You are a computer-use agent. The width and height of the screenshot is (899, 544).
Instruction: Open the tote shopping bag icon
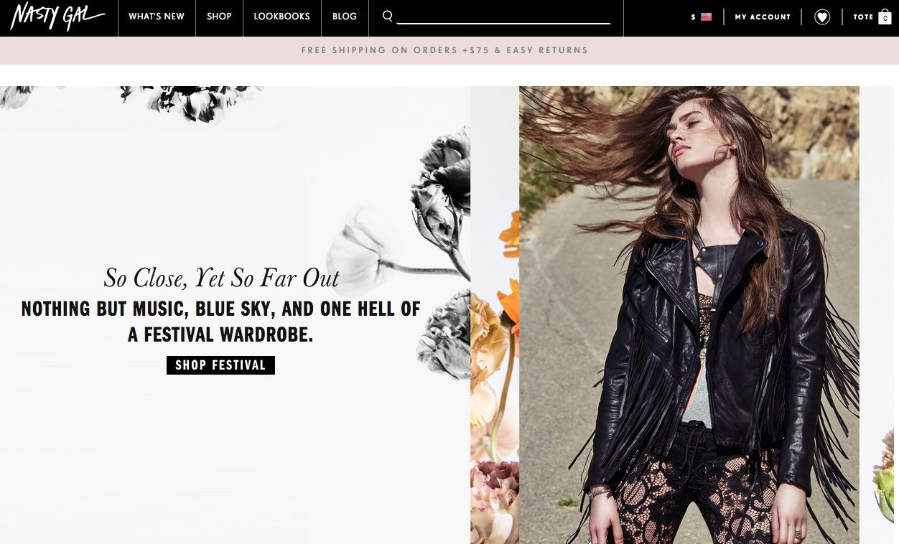[885, 17]
